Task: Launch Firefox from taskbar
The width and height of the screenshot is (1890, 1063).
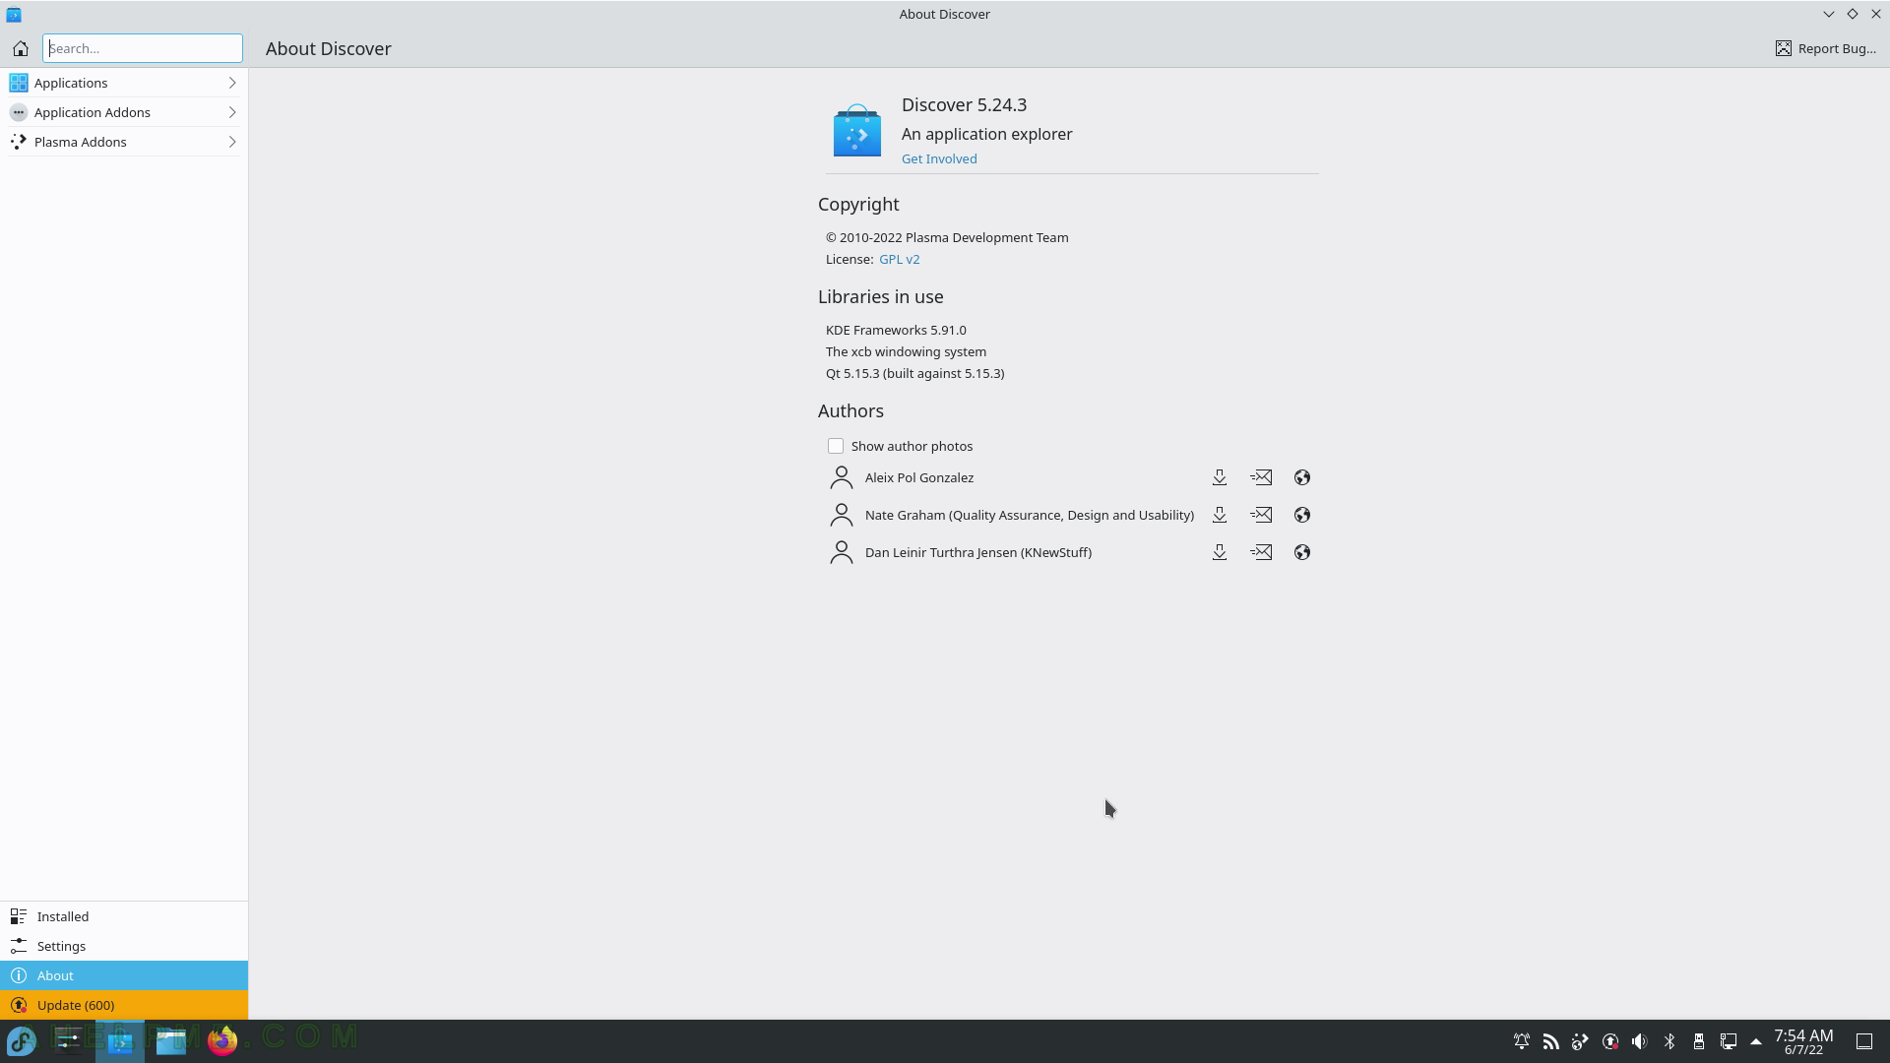Action: tap(222, 1041)
